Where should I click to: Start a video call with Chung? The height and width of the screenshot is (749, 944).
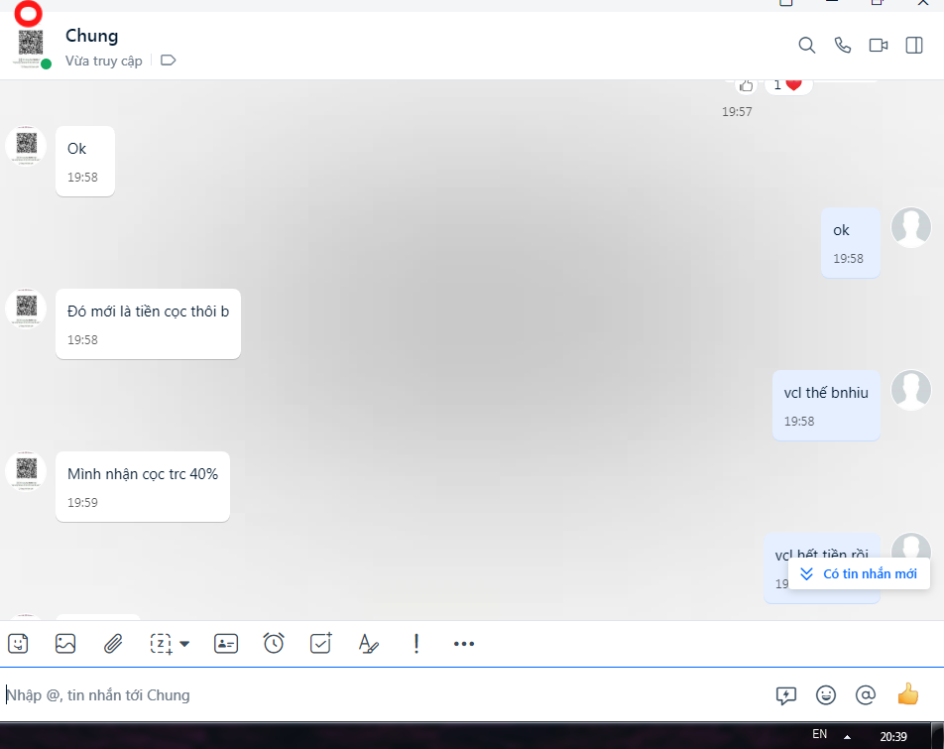pyautogui.click(x=879, y=46)
